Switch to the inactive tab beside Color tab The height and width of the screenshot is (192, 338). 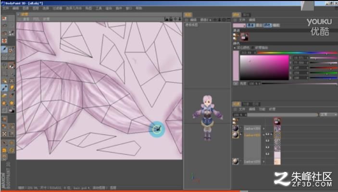[x=246, y=14]
